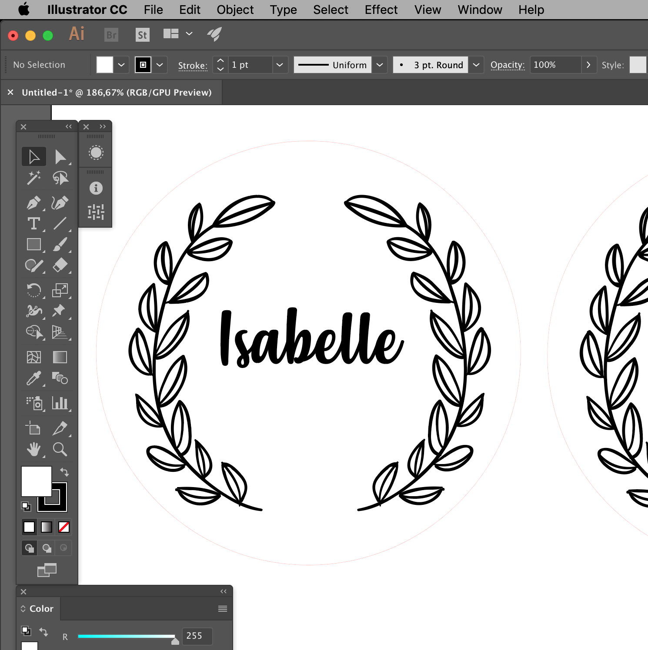The width and height of the screenshot is (648, 650).
Task: Open Adobe Bridge button
Action: point(111,35)
